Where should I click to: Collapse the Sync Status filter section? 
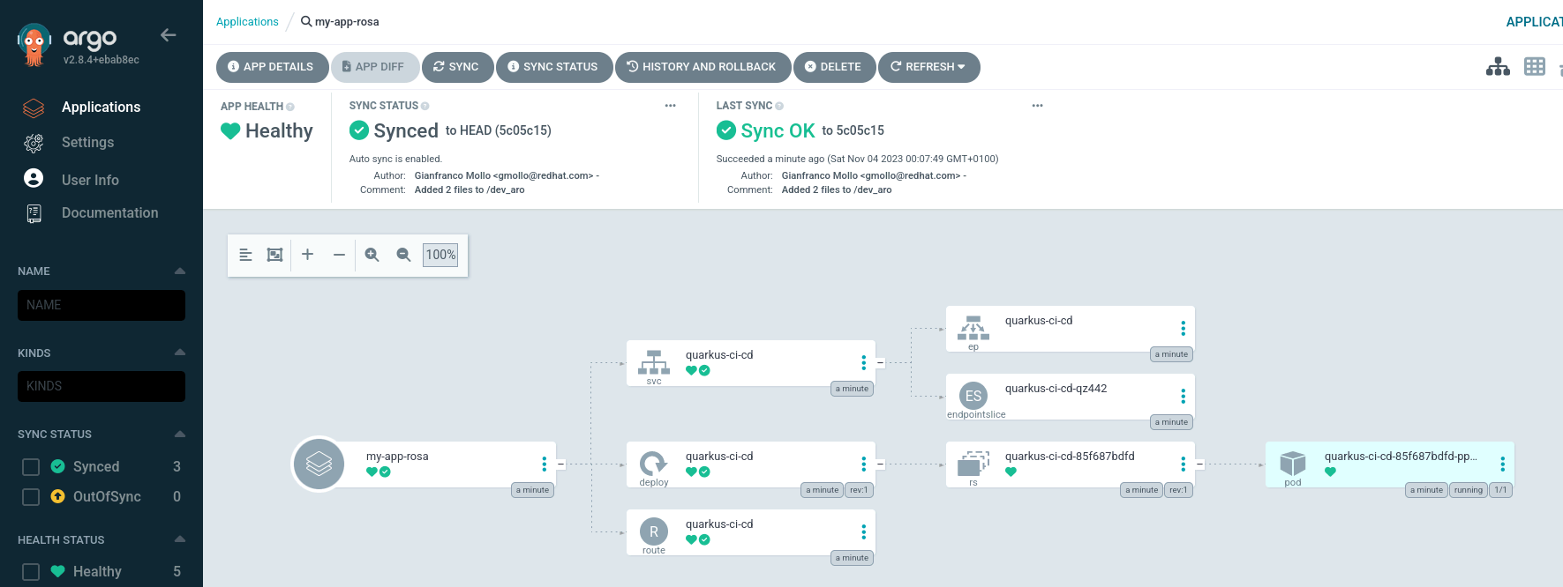[180, 434]
